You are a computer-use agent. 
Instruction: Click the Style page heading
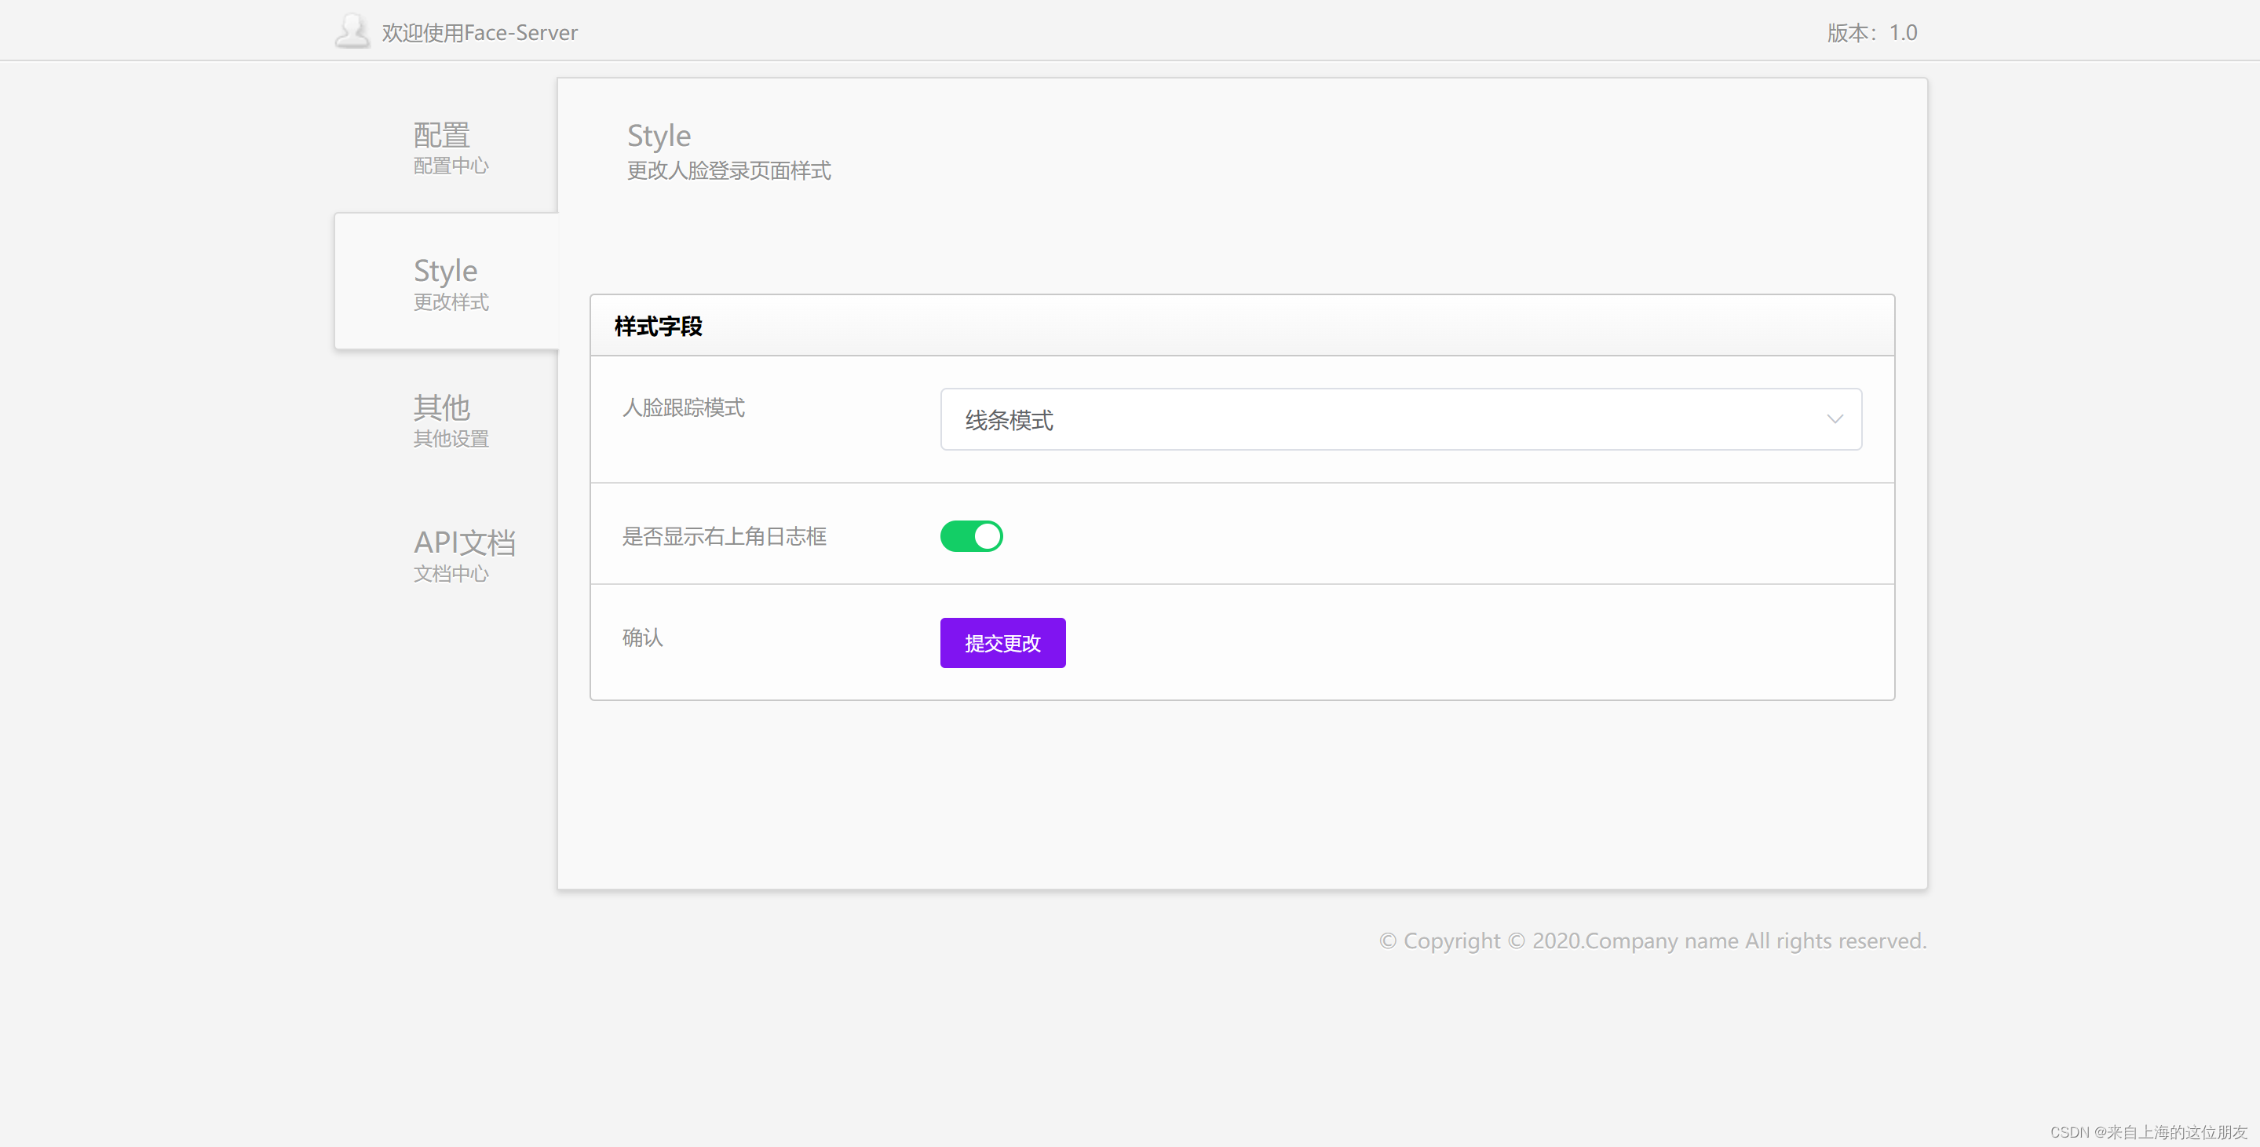point(659,136)
